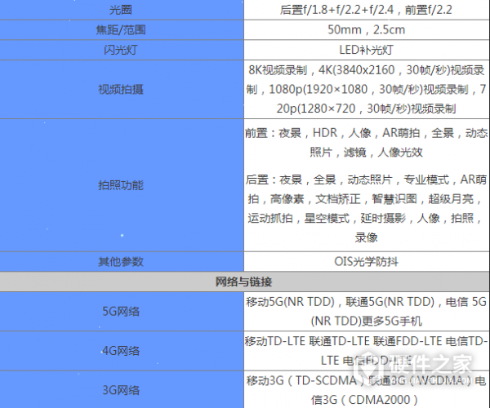Select the 焦距/范围 row label
490x408 pixels.
pyautogui.click(x=120, y=30)
